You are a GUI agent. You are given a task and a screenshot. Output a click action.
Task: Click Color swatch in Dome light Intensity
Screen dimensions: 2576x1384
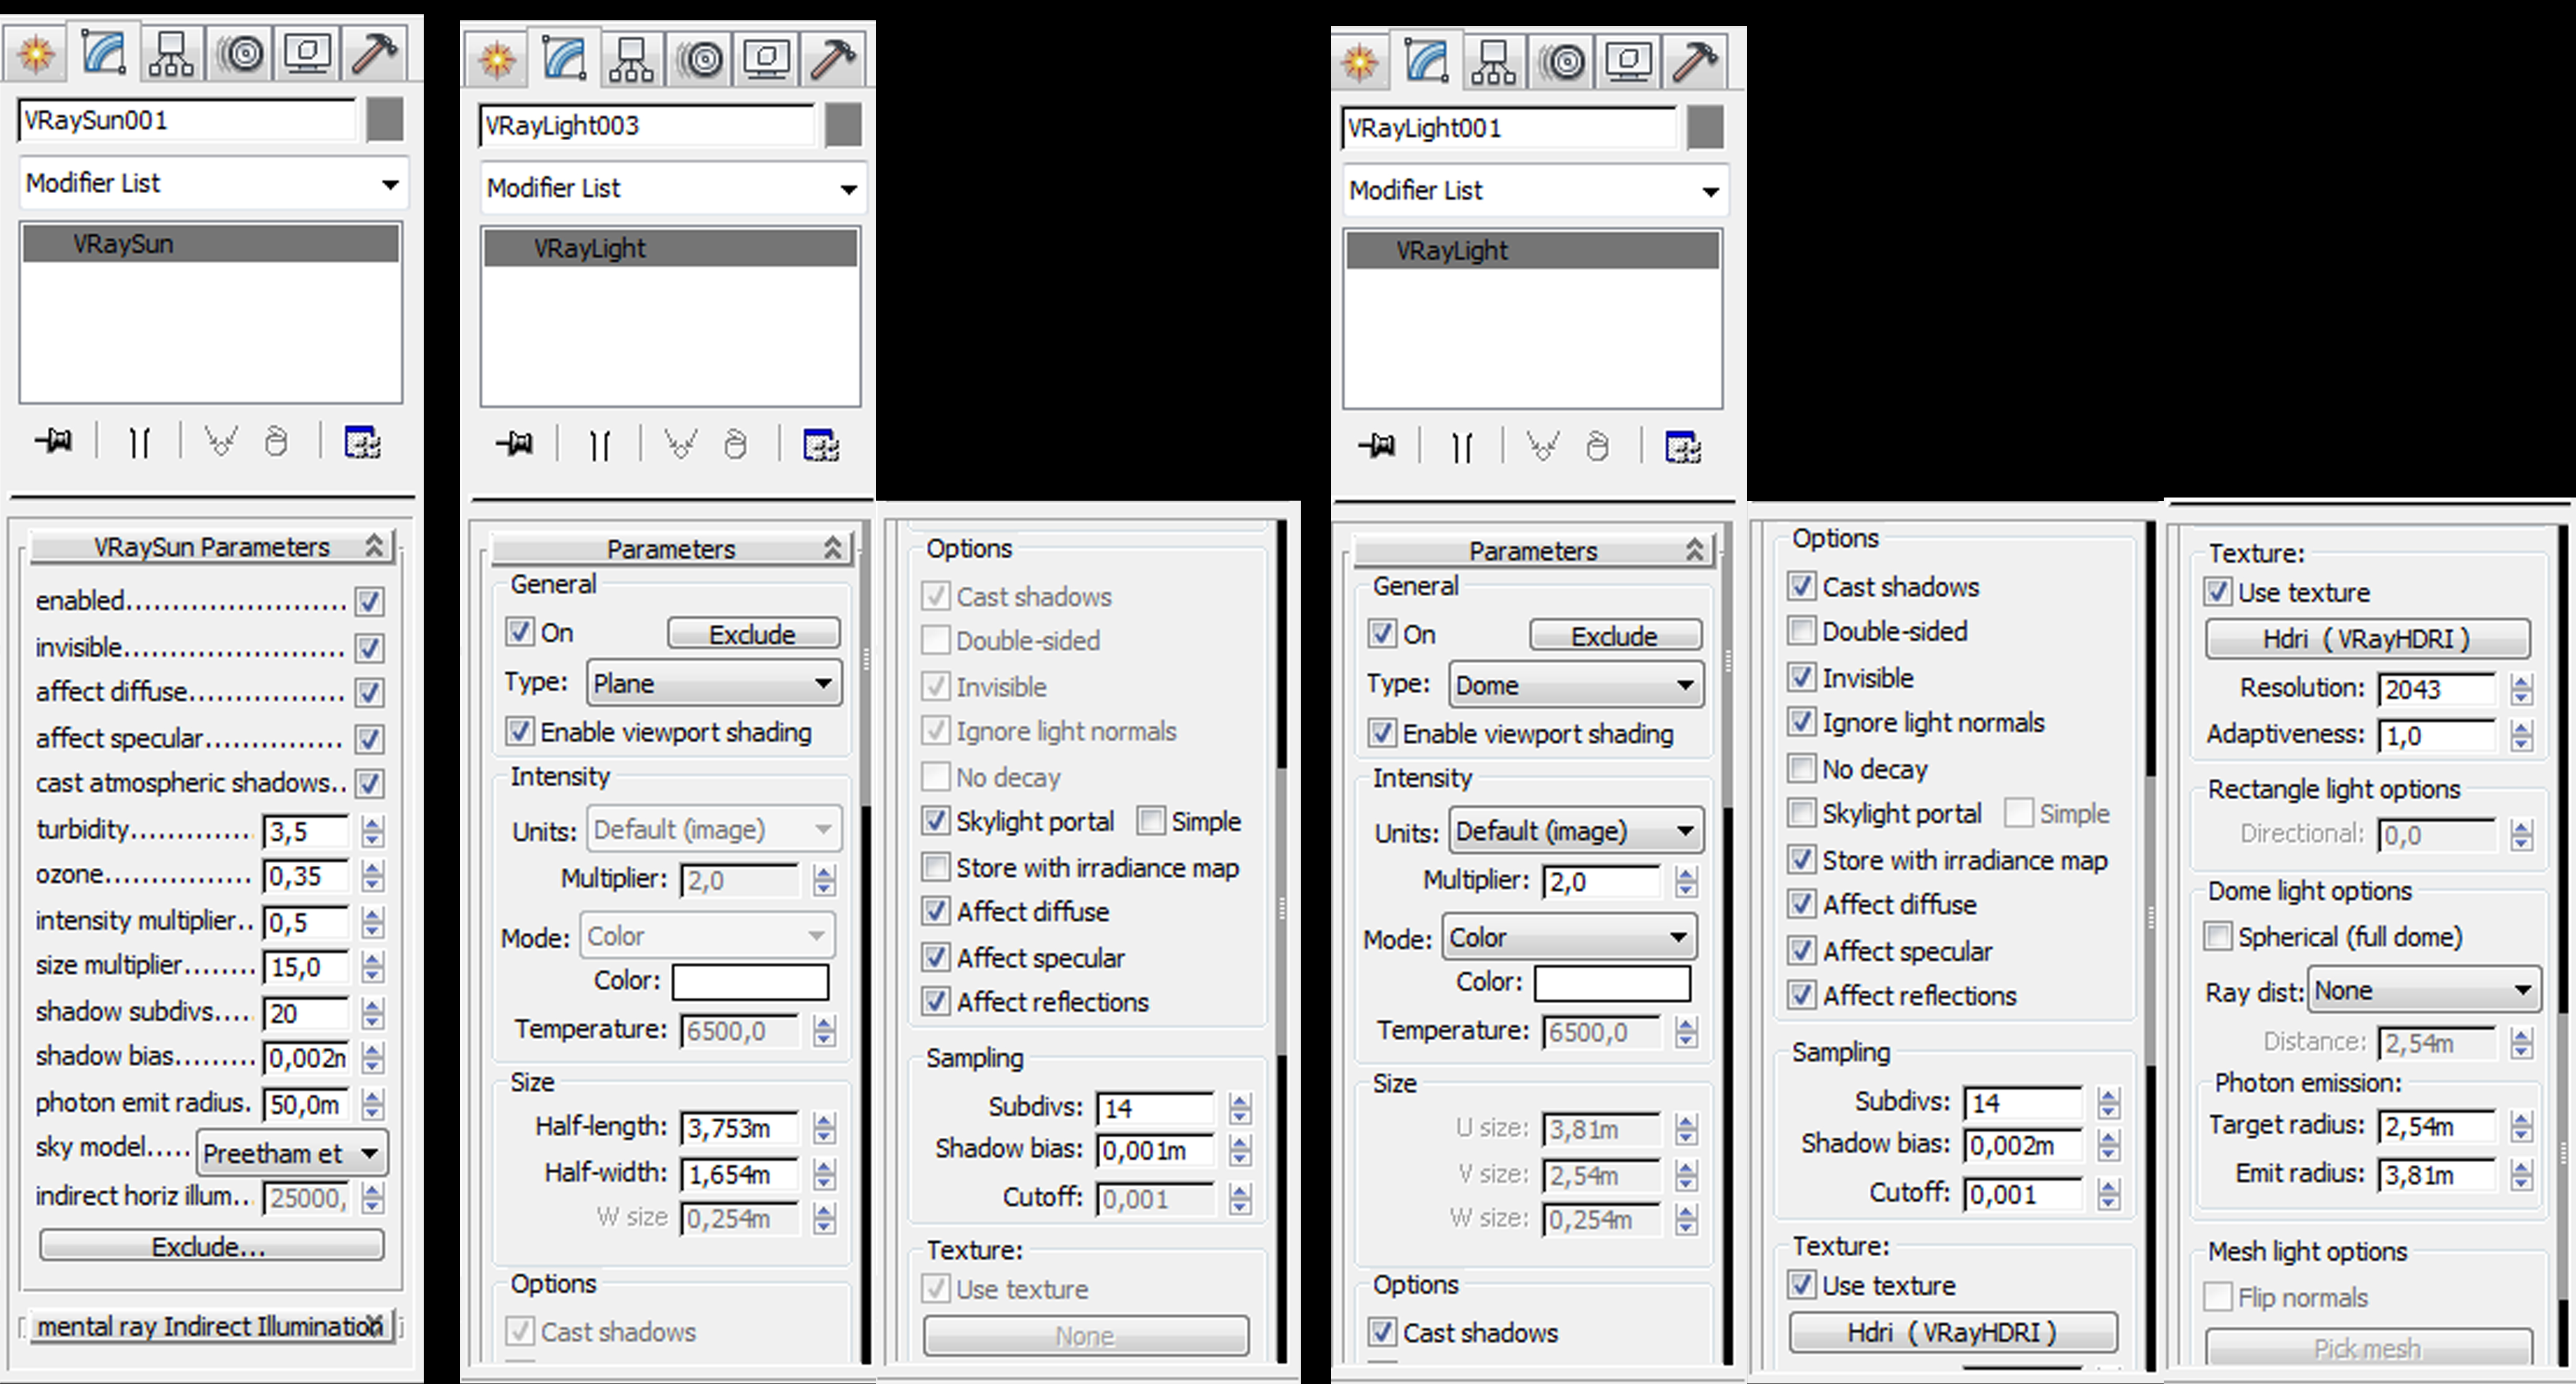1612,982
